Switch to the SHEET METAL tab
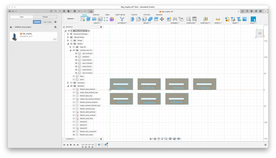 (120, 15)
